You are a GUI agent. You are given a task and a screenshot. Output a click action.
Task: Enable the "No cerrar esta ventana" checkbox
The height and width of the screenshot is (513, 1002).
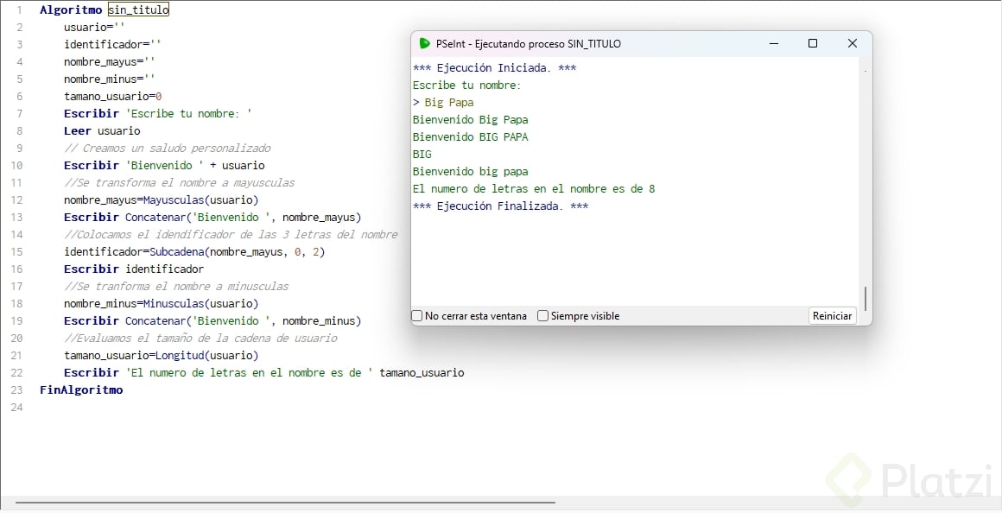[x=417, y=316]
